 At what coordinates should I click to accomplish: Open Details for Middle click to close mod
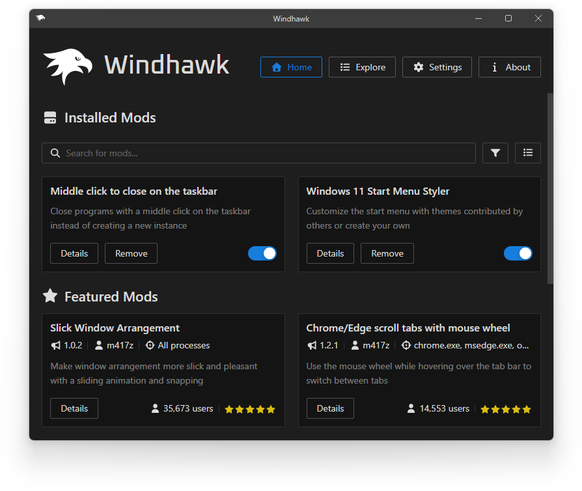coord(74,253)
